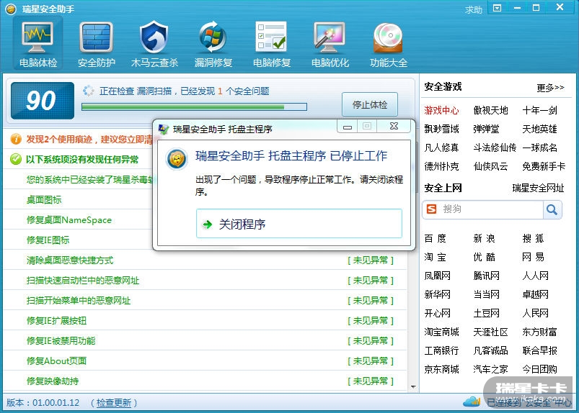Open 免费新手卡 link
Screen dimensions: 579x413
(544, 166)
